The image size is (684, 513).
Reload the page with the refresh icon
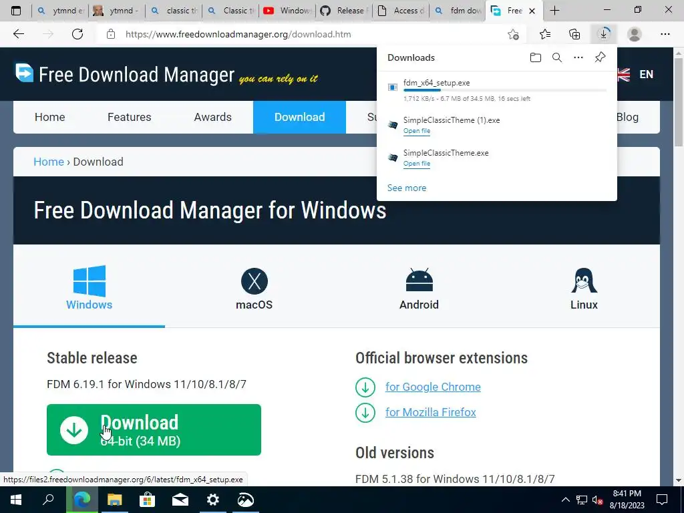pos(77,34)
